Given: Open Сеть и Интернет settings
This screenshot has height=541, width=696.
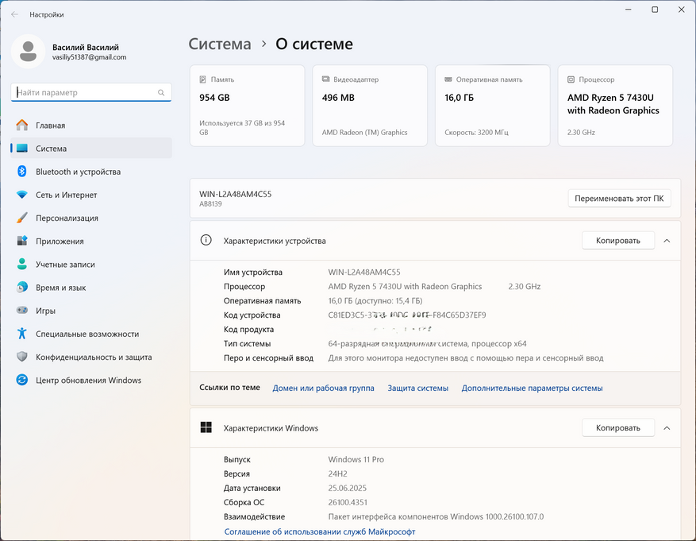Looking at the screenshot, I should click(66, 195).
